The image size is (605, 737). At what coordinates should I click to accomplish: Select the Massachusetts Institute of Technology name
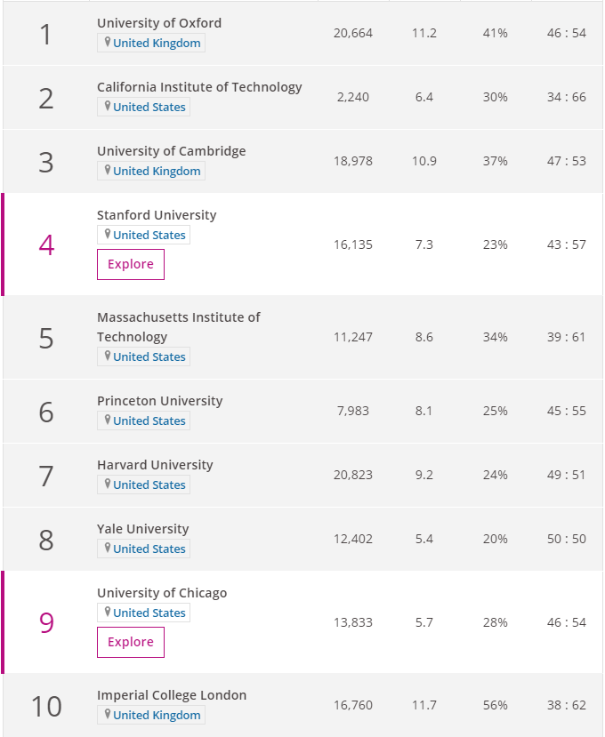(x=178, y=326)
